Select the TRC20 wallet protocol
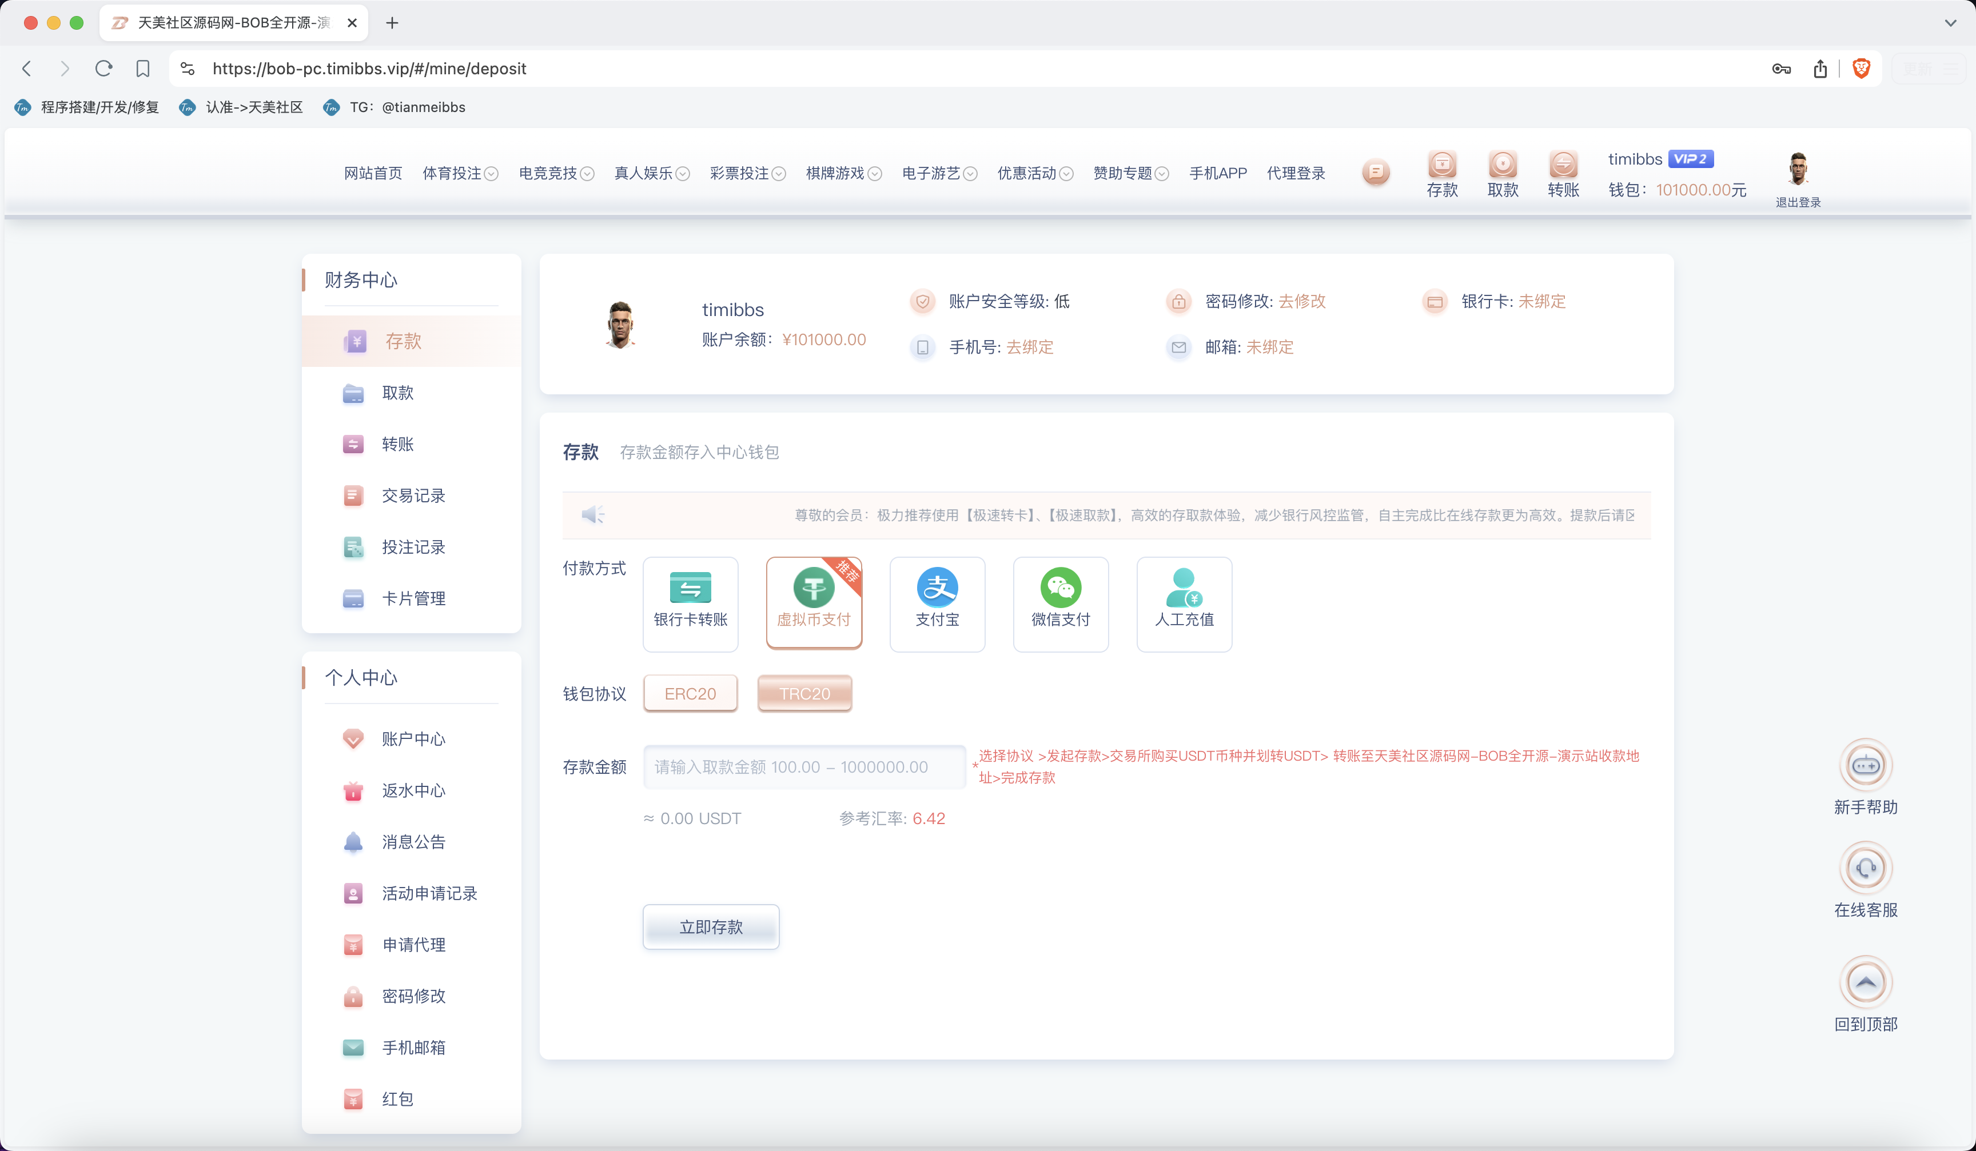This screenshot has height=1151, width=1976. [804, 693]
